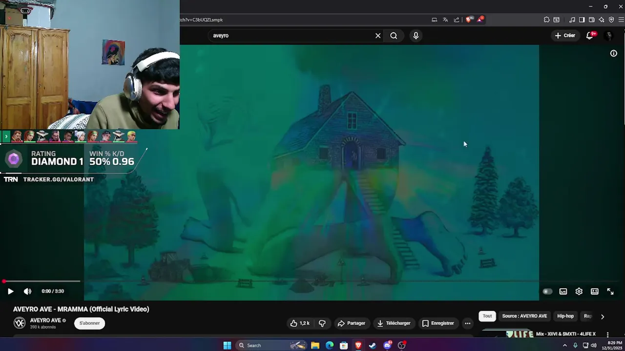This screenshot has height=351, width=625.
Task: Like the video with 1,2 k likes
Action: point(300,323)
